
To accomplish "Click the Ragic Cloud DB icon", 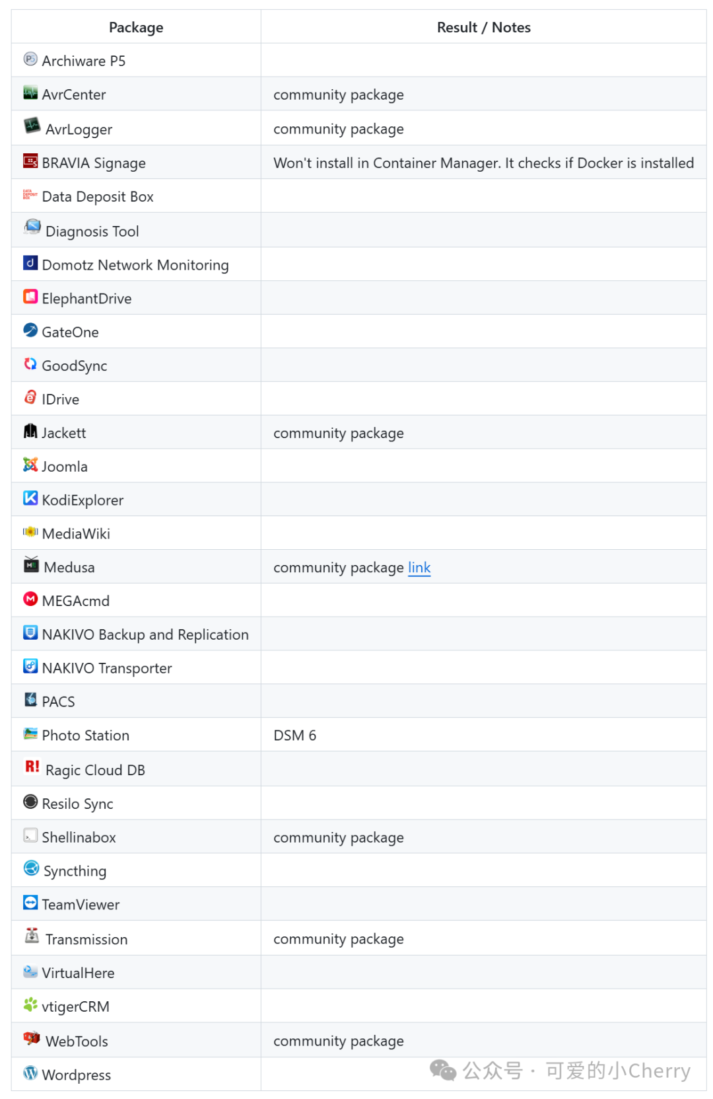I will tap(32, 767).
